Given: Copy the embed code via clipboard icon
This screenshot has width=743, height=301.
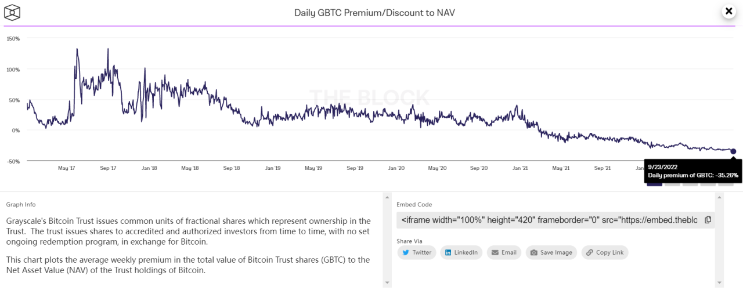Looking at the screenshot, I should [708, 220].
